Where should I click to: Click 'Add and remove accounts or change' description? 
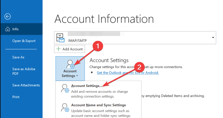[99, 92]
